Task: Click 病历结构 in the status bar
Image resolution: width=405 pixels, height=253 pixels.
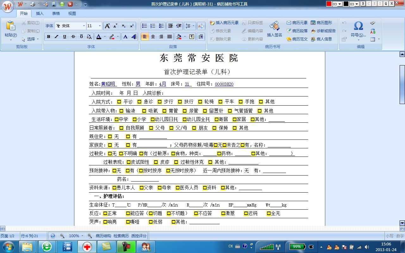Action: click(x=103, y=236)
